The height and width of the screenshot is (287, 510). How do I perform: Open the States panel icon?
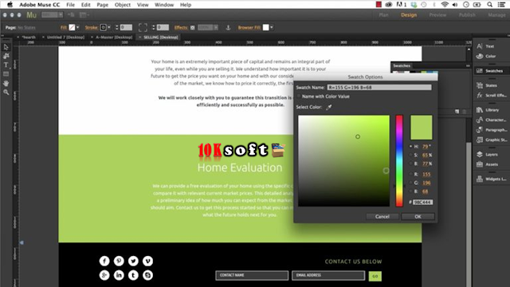[480, 85]
